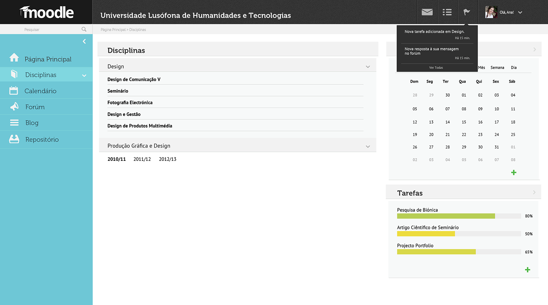548x305 pixels.
Task: Click Ver Todas in notifications popup
Action: pyautogui.click(x=436, y=68)
